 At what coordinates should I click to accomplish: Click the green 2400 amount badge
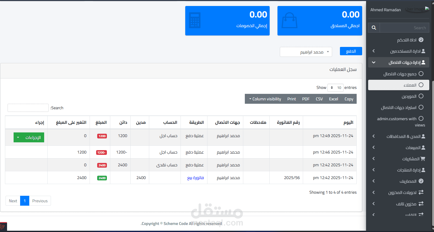click(x=102, y=178)
